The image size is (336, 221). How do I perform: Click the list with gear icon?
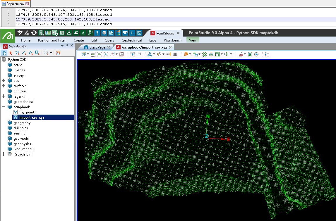click(55, 33)
